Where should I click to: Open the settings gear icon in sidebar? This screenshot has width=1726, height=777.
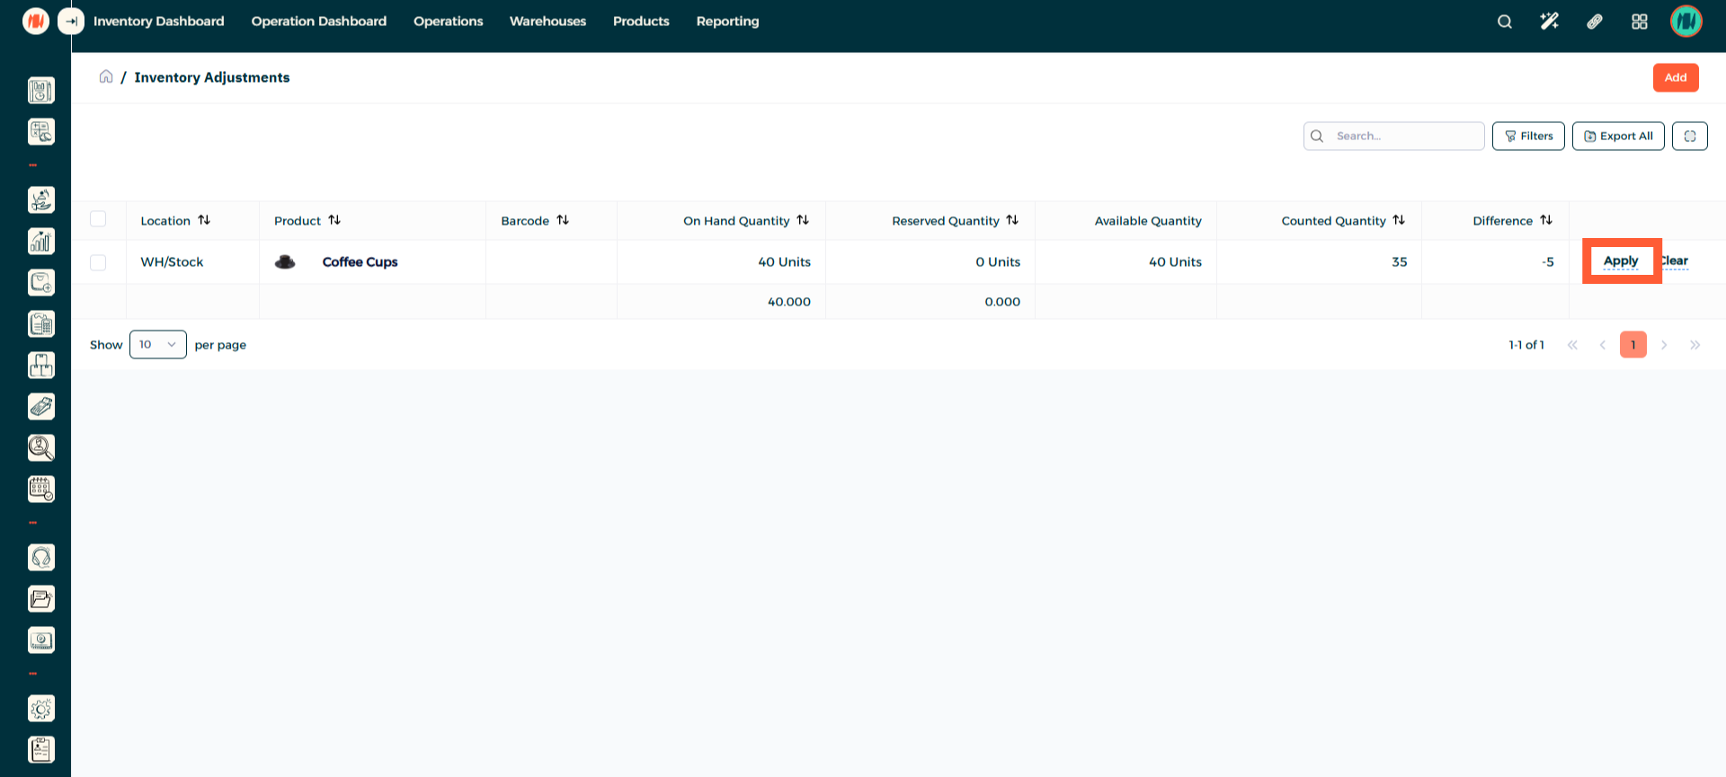click(x=41, y=709)
